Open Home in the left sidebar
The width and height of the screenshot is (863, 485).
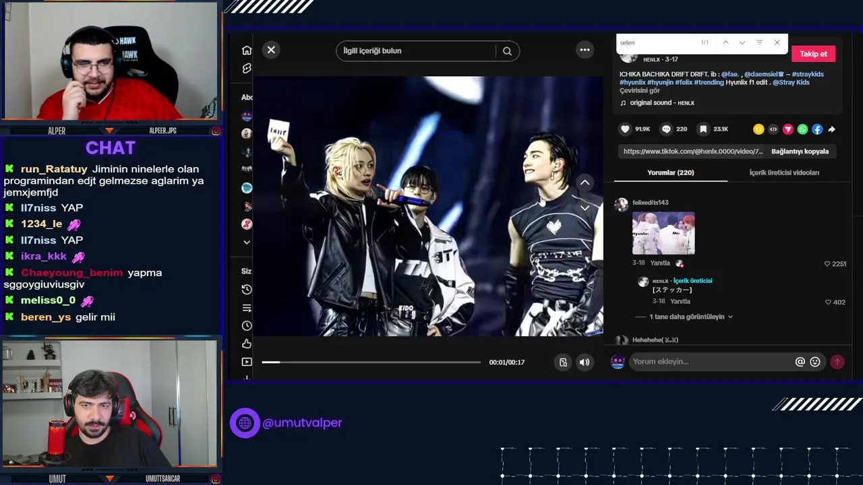tap(247, 51)
